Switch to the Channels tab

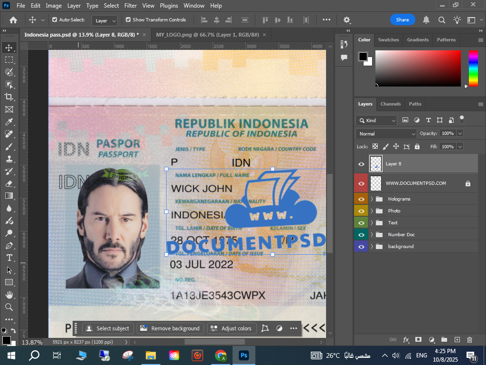(x=391, y=104)
